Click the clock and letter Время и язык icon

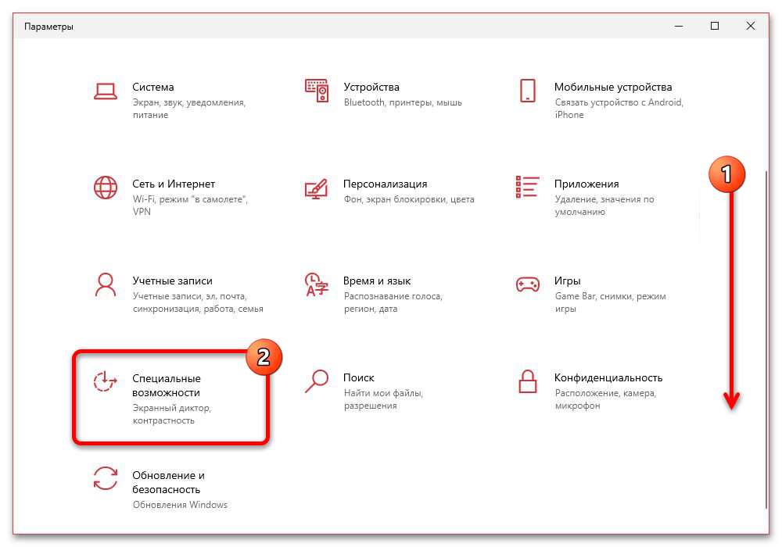(x=316, y=284)
